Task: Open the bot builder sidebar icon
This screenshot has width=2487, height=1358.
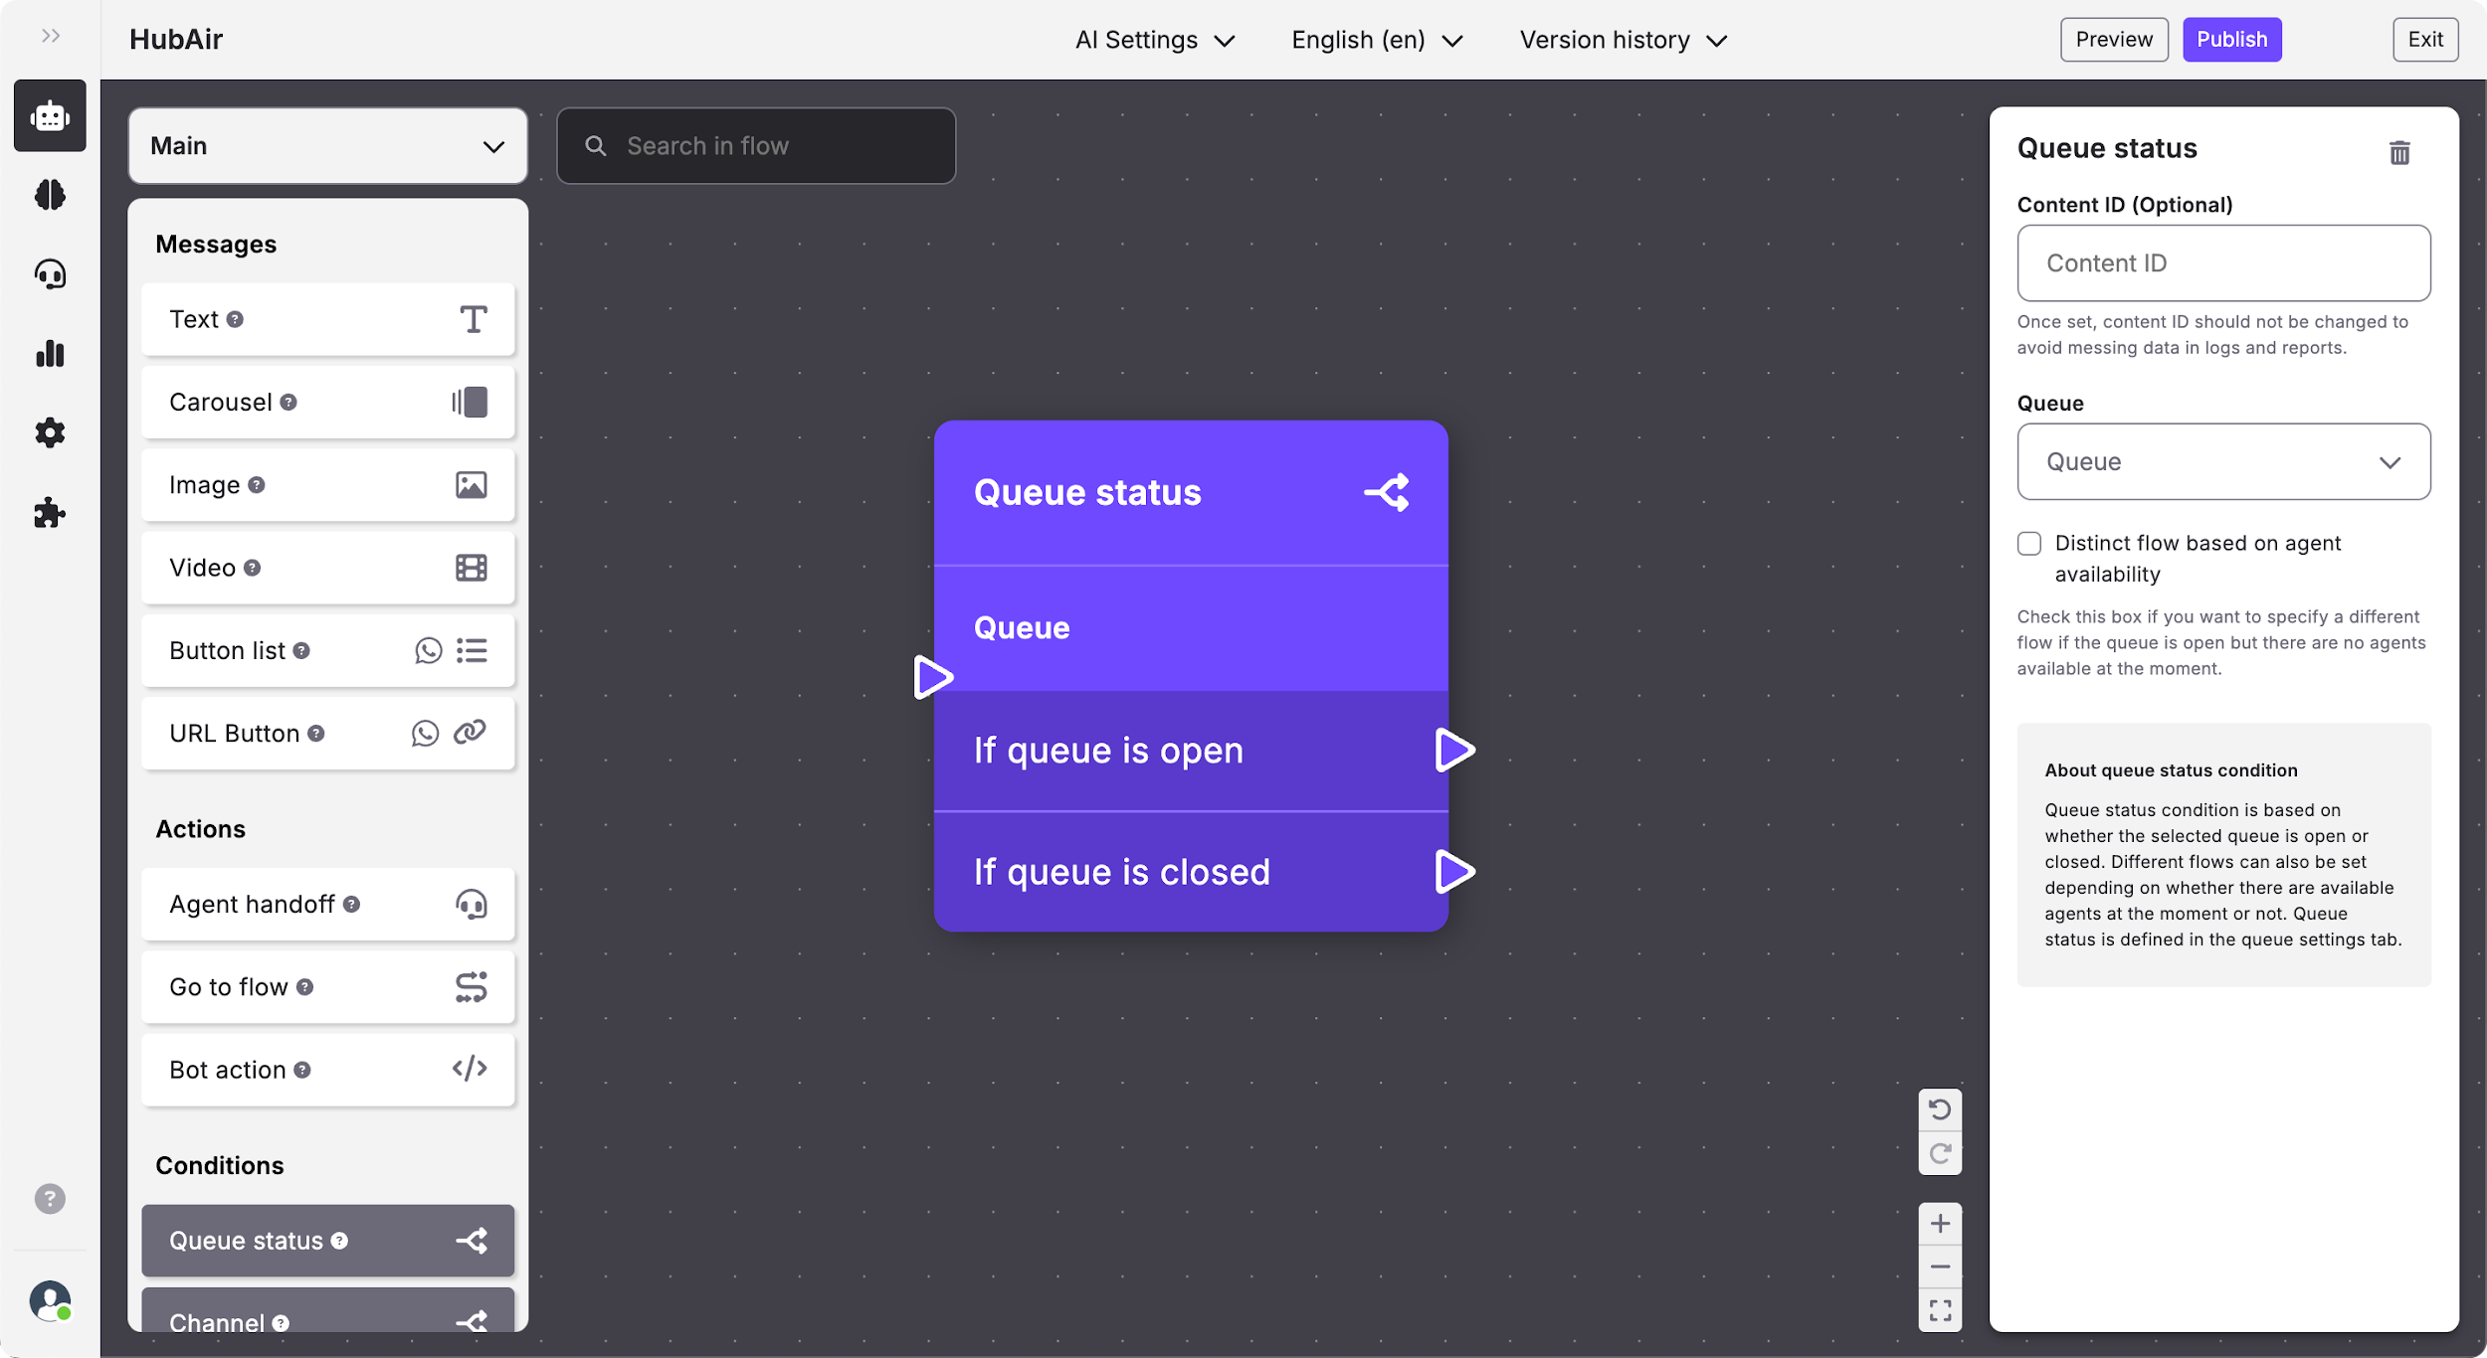Action: tap(50, 116)
